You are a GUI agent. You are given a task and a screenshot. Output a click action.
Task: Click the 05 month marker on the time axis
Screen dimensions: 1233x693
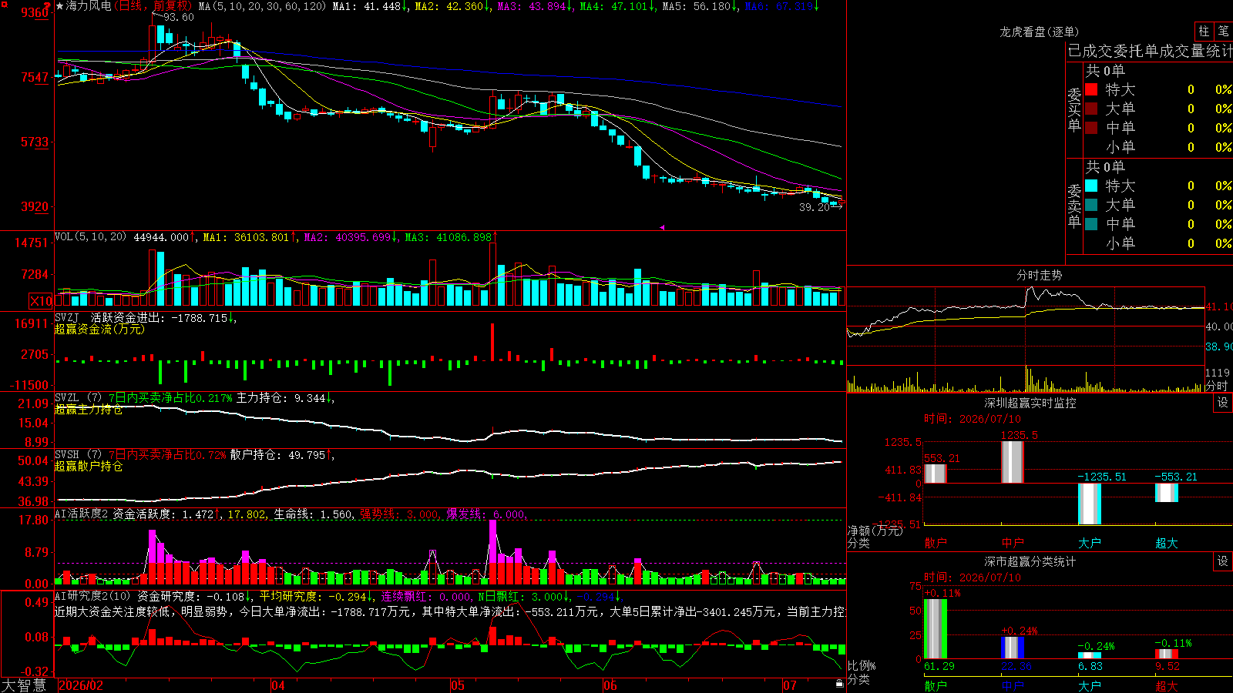[458, 685]
